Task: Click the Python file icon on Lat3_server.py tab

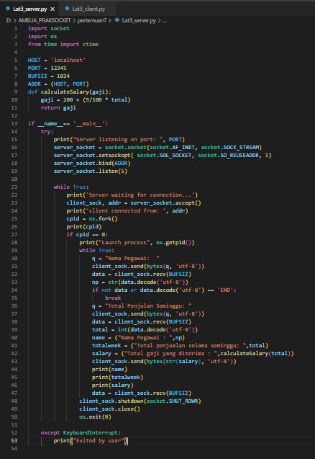Action: tap(8, 9)
